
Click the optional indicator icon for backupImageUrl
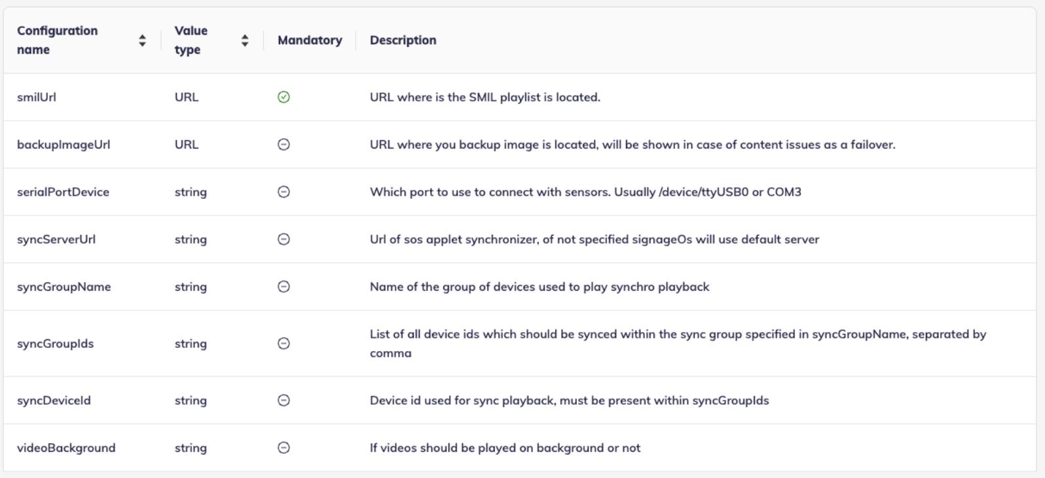pos(283,144)
